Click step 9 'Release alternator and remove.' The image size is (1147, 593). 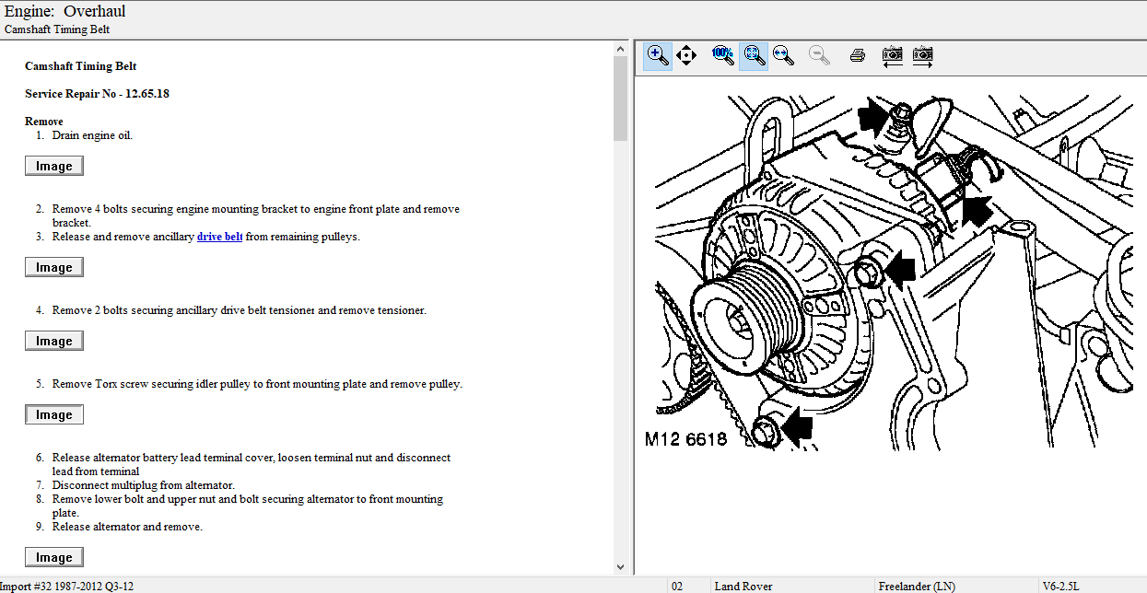127,527
